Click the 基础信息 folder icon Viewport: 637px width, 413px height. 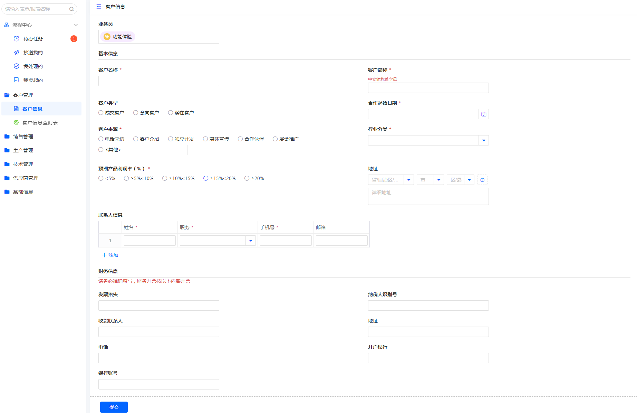tap(7, 192)
